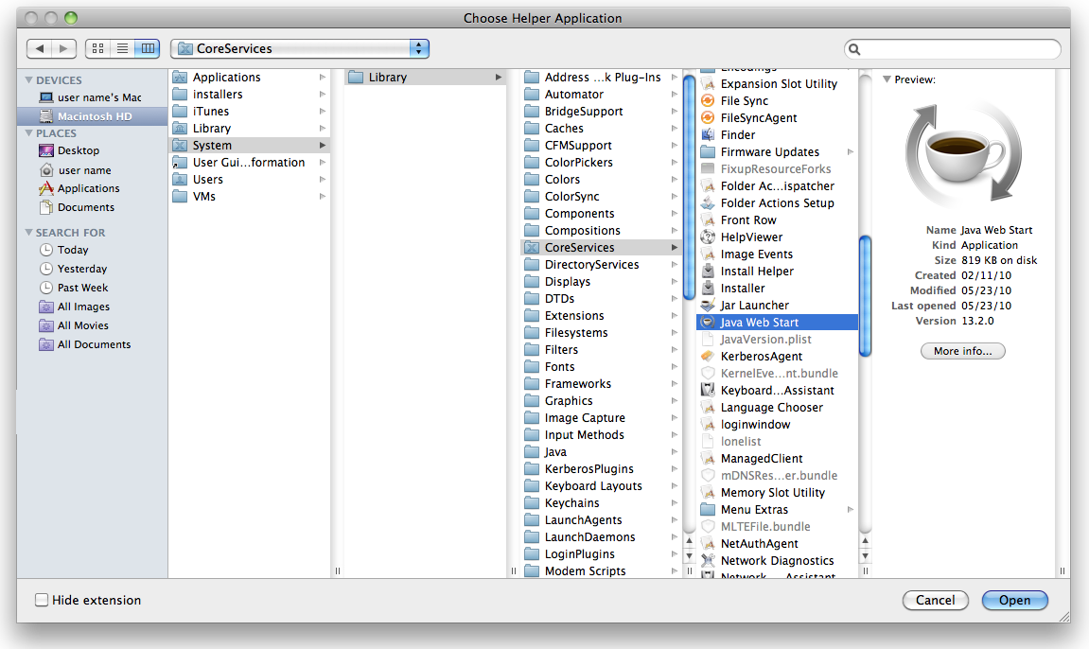Collapse the Preview disclosure triangle
The width and height of the screenshot is (1089, 649).
coord(887,79)
